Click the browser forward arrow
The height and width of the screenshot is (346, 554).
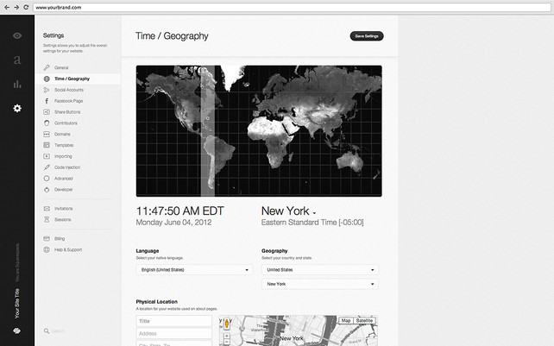16,7
